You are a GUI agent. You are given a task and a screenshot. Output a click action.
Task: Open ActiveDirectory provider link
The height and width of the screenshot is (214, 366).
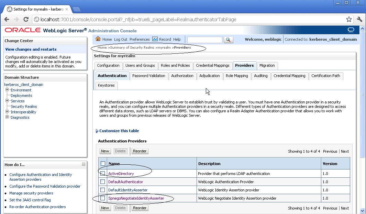(121, 174)
